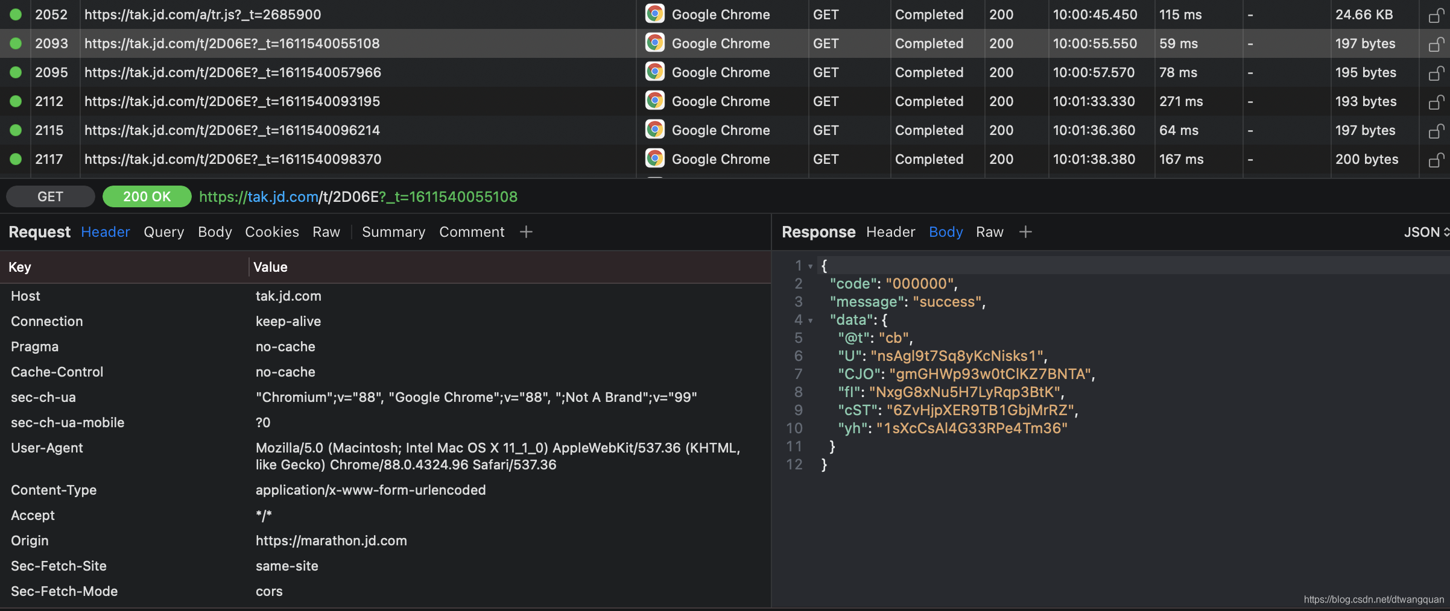Click the 271 ms duration cell
This screenshot has height=611, width=1450.
click(1181, 101)
